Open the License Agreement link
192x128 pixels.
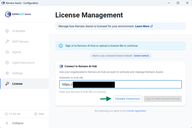click(136, 111)
